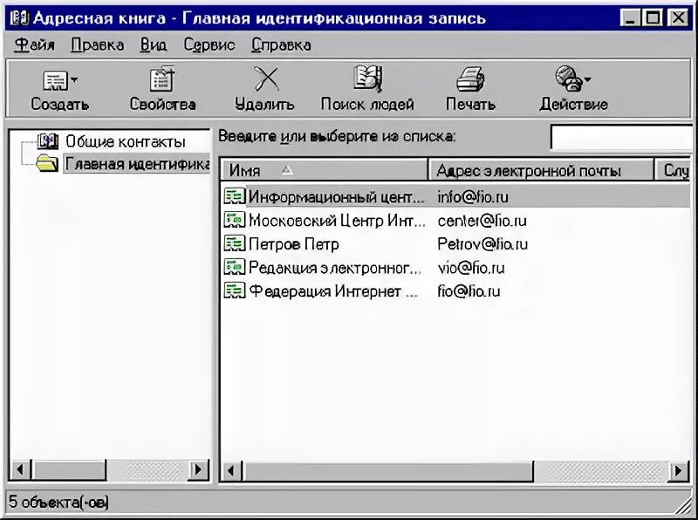Click the Общие контакты book icon

(x=48, y=141)
